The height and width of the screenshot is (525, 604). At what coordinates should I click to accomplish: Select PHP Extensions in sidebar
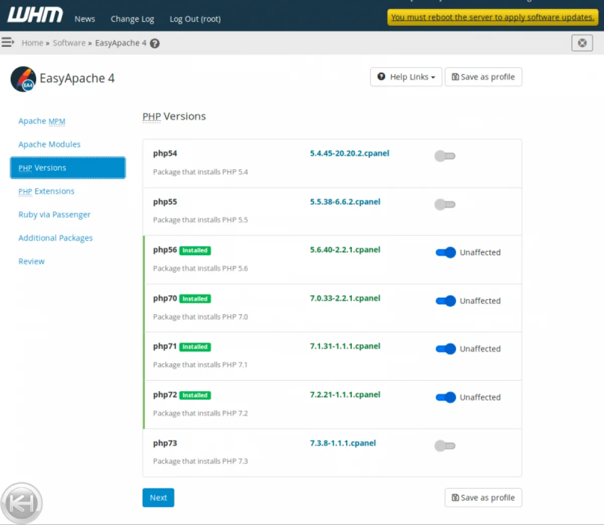tap(46, 191)
